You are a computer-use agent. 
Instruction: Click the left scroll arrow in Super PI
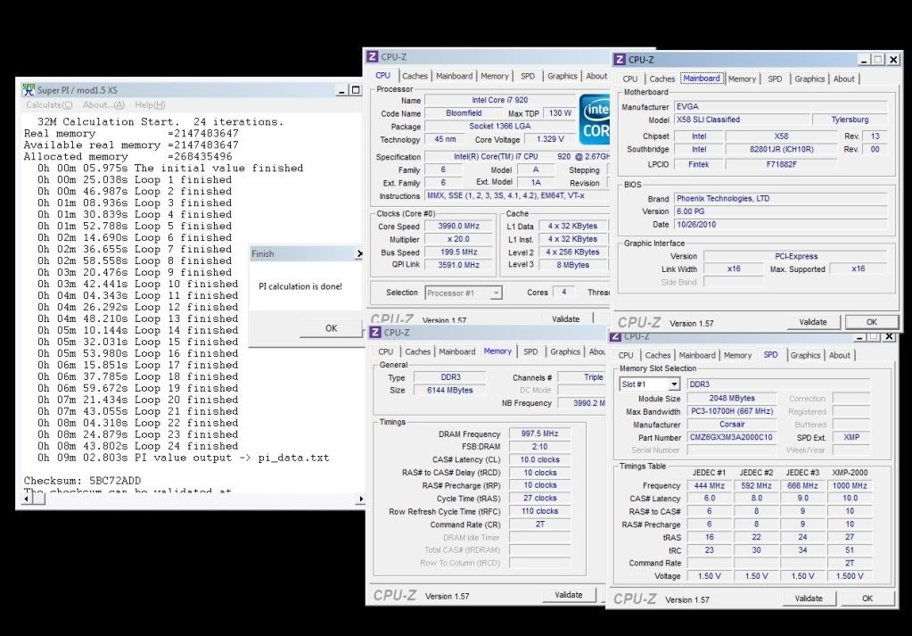point(27,499)
